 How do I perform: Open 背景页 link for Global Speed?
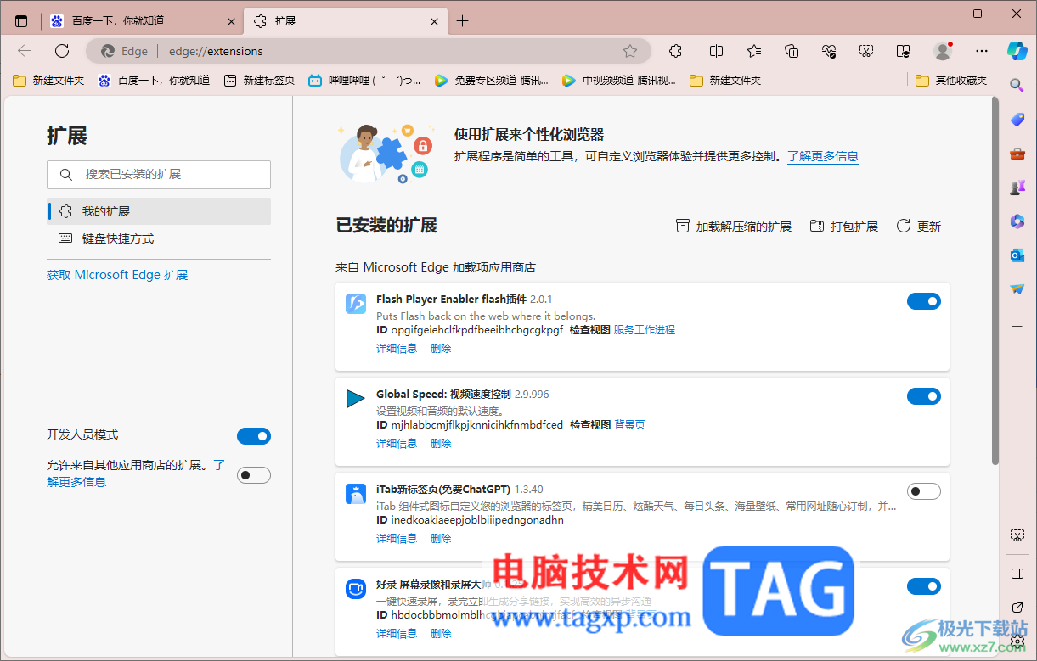(629, 425)
